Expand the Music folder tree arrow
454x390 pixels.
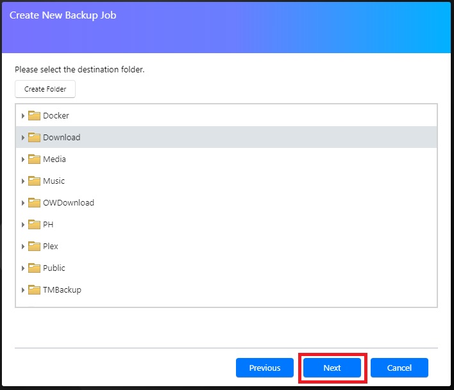(23, 181)
